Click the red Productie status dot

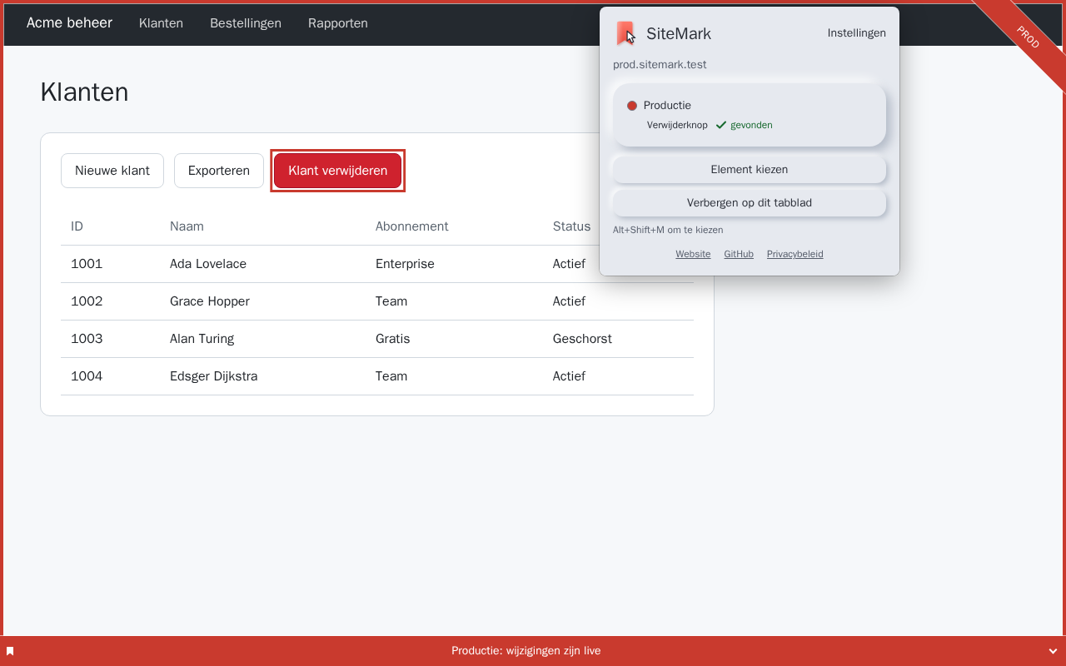632,106
